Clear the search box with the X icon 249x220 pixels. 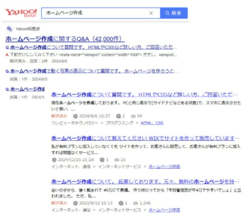151,13
